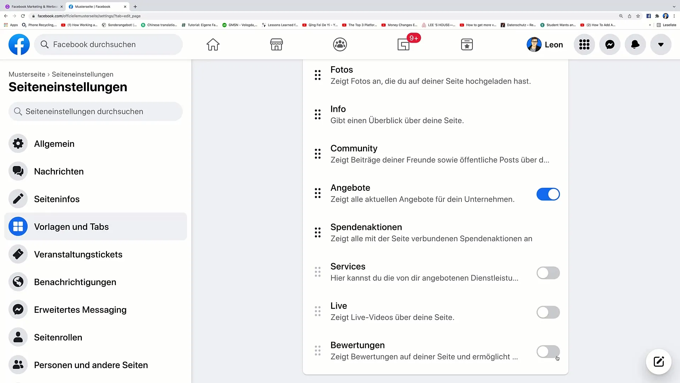Click the Seitenrollen person icon
Viewport: 680px width, 383px height.
coord(18,337)
